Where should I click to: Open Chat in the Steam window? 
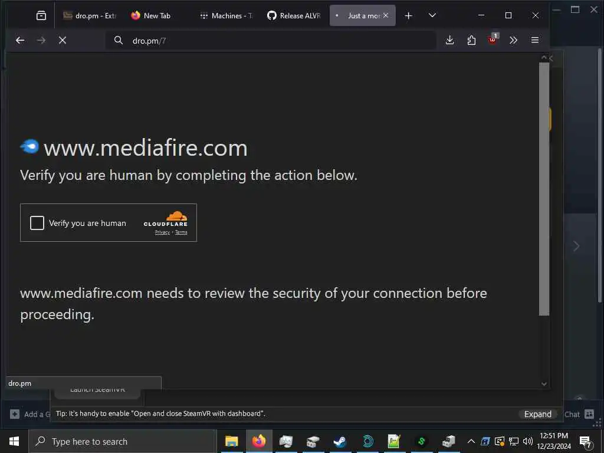click(572, 415)
